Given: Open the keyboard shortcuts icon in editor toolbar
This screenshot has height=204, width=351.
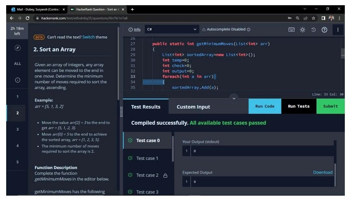Looking at the screenshot, I should click(x=292, y=30).
